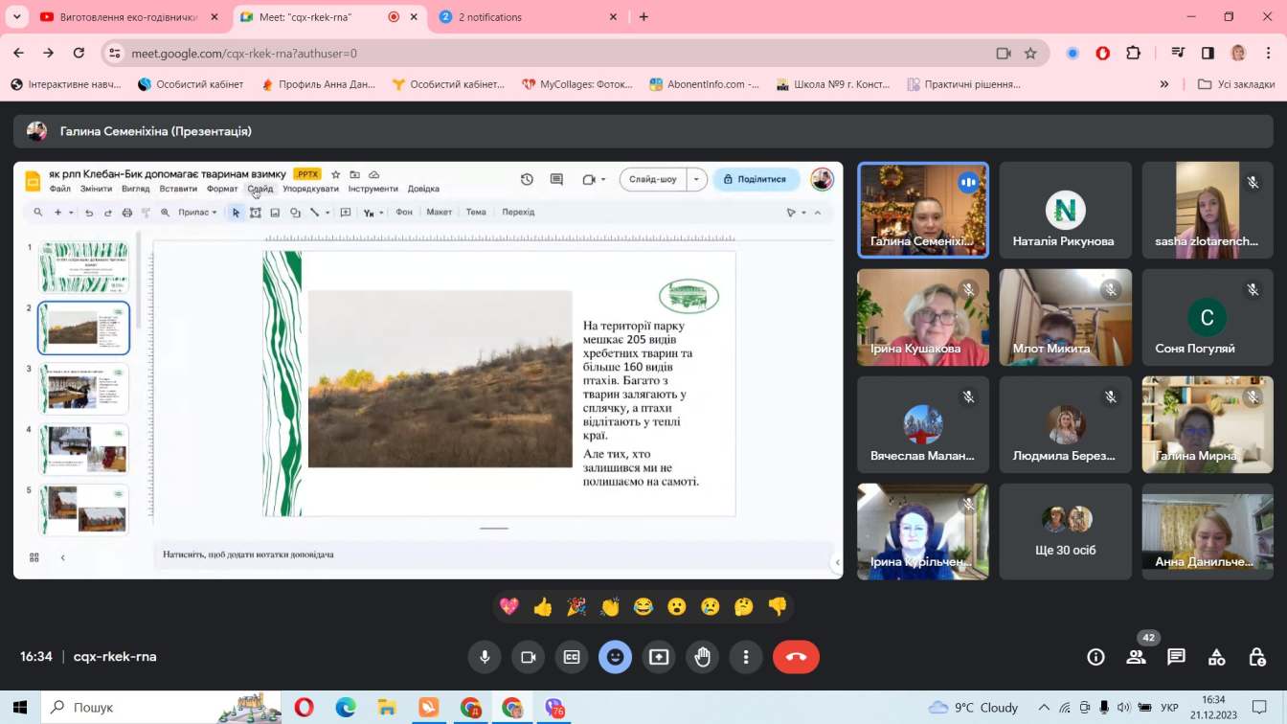1287x724 pixels.
Task: Click the present screen button
Action: pyautogui.click(x=659, y=657)
